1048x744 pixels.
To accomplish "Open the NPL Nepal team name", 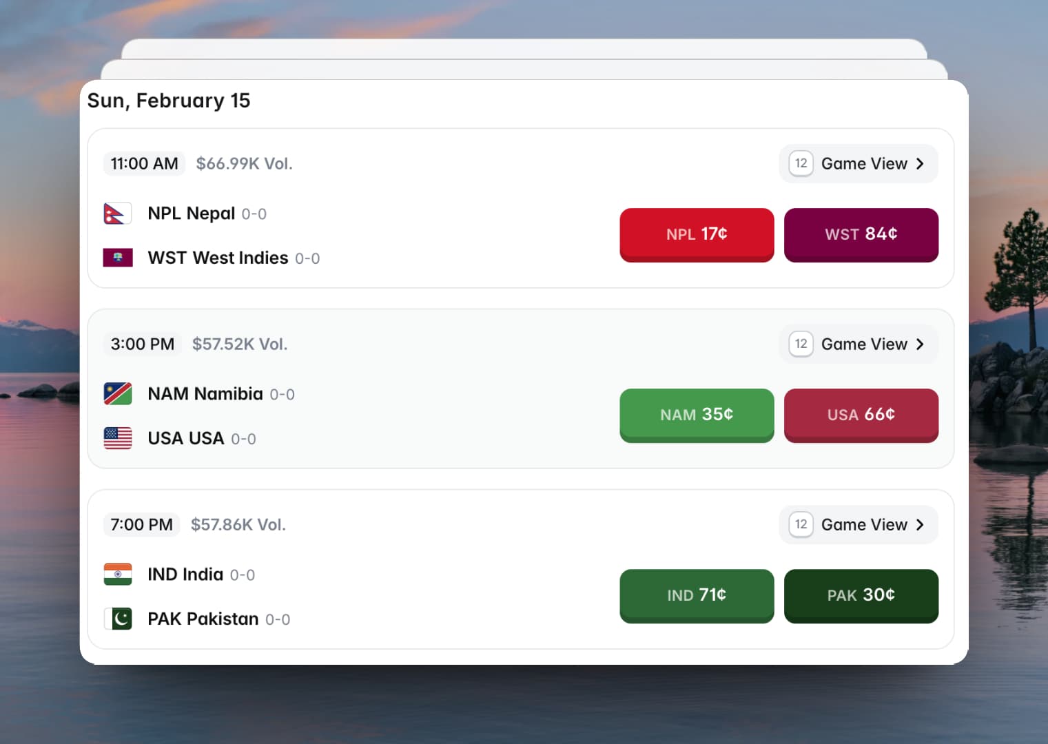I will tap(192, 214).
